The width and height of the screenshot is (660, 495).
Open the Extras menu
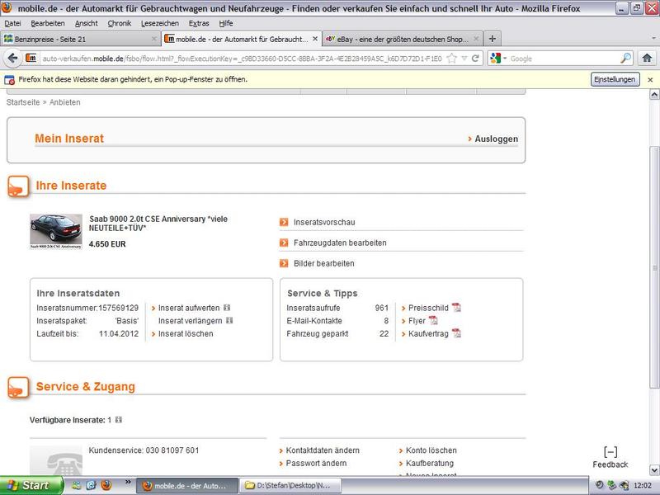[199, 24]
